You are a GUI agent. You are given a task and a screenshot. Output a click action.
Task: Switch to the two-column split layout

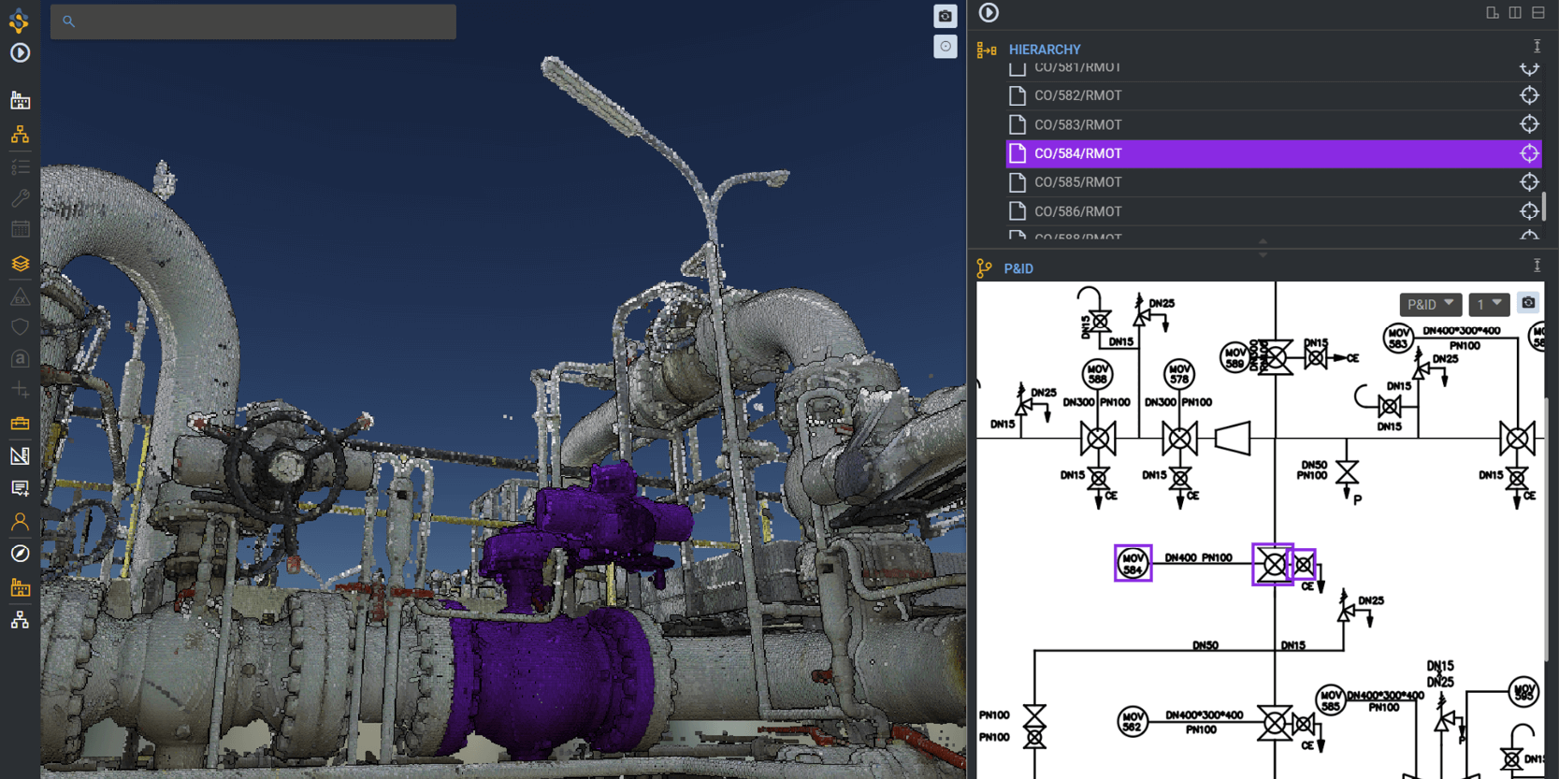pos(1515,13)
